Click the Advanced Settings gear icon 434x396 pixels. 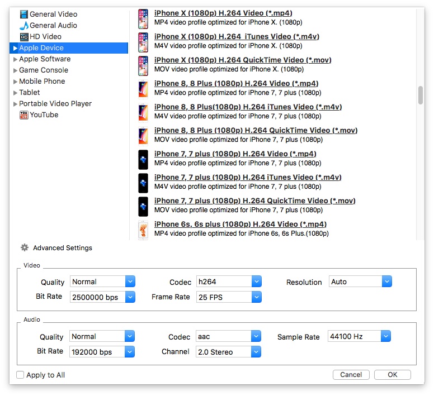click(x=25, y=247)
